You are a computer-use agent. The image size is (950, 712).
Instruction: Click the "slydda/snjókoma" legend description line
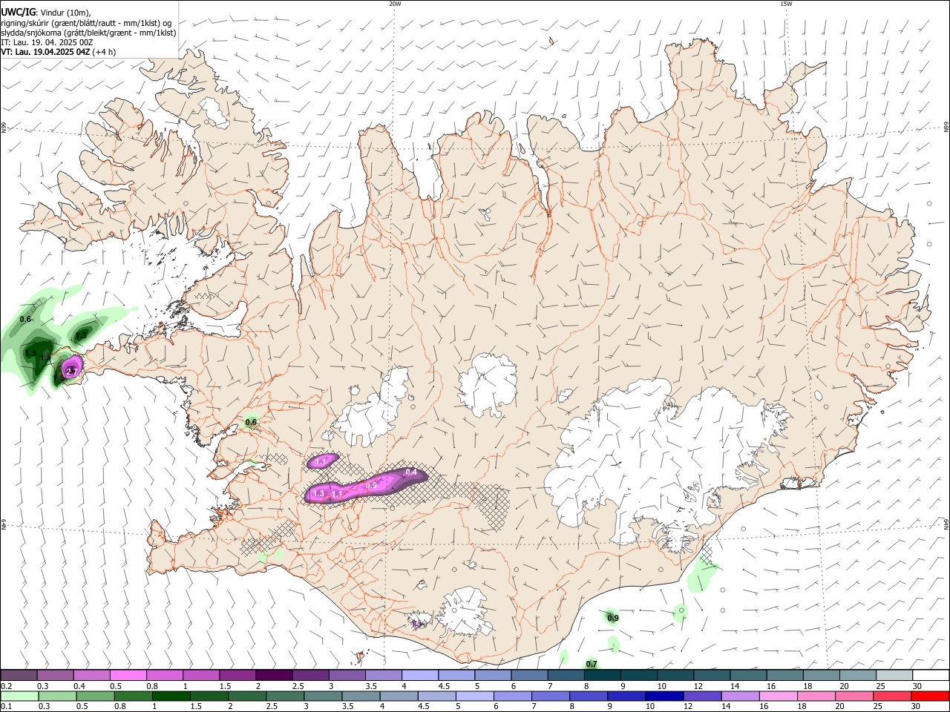point(88,33)
